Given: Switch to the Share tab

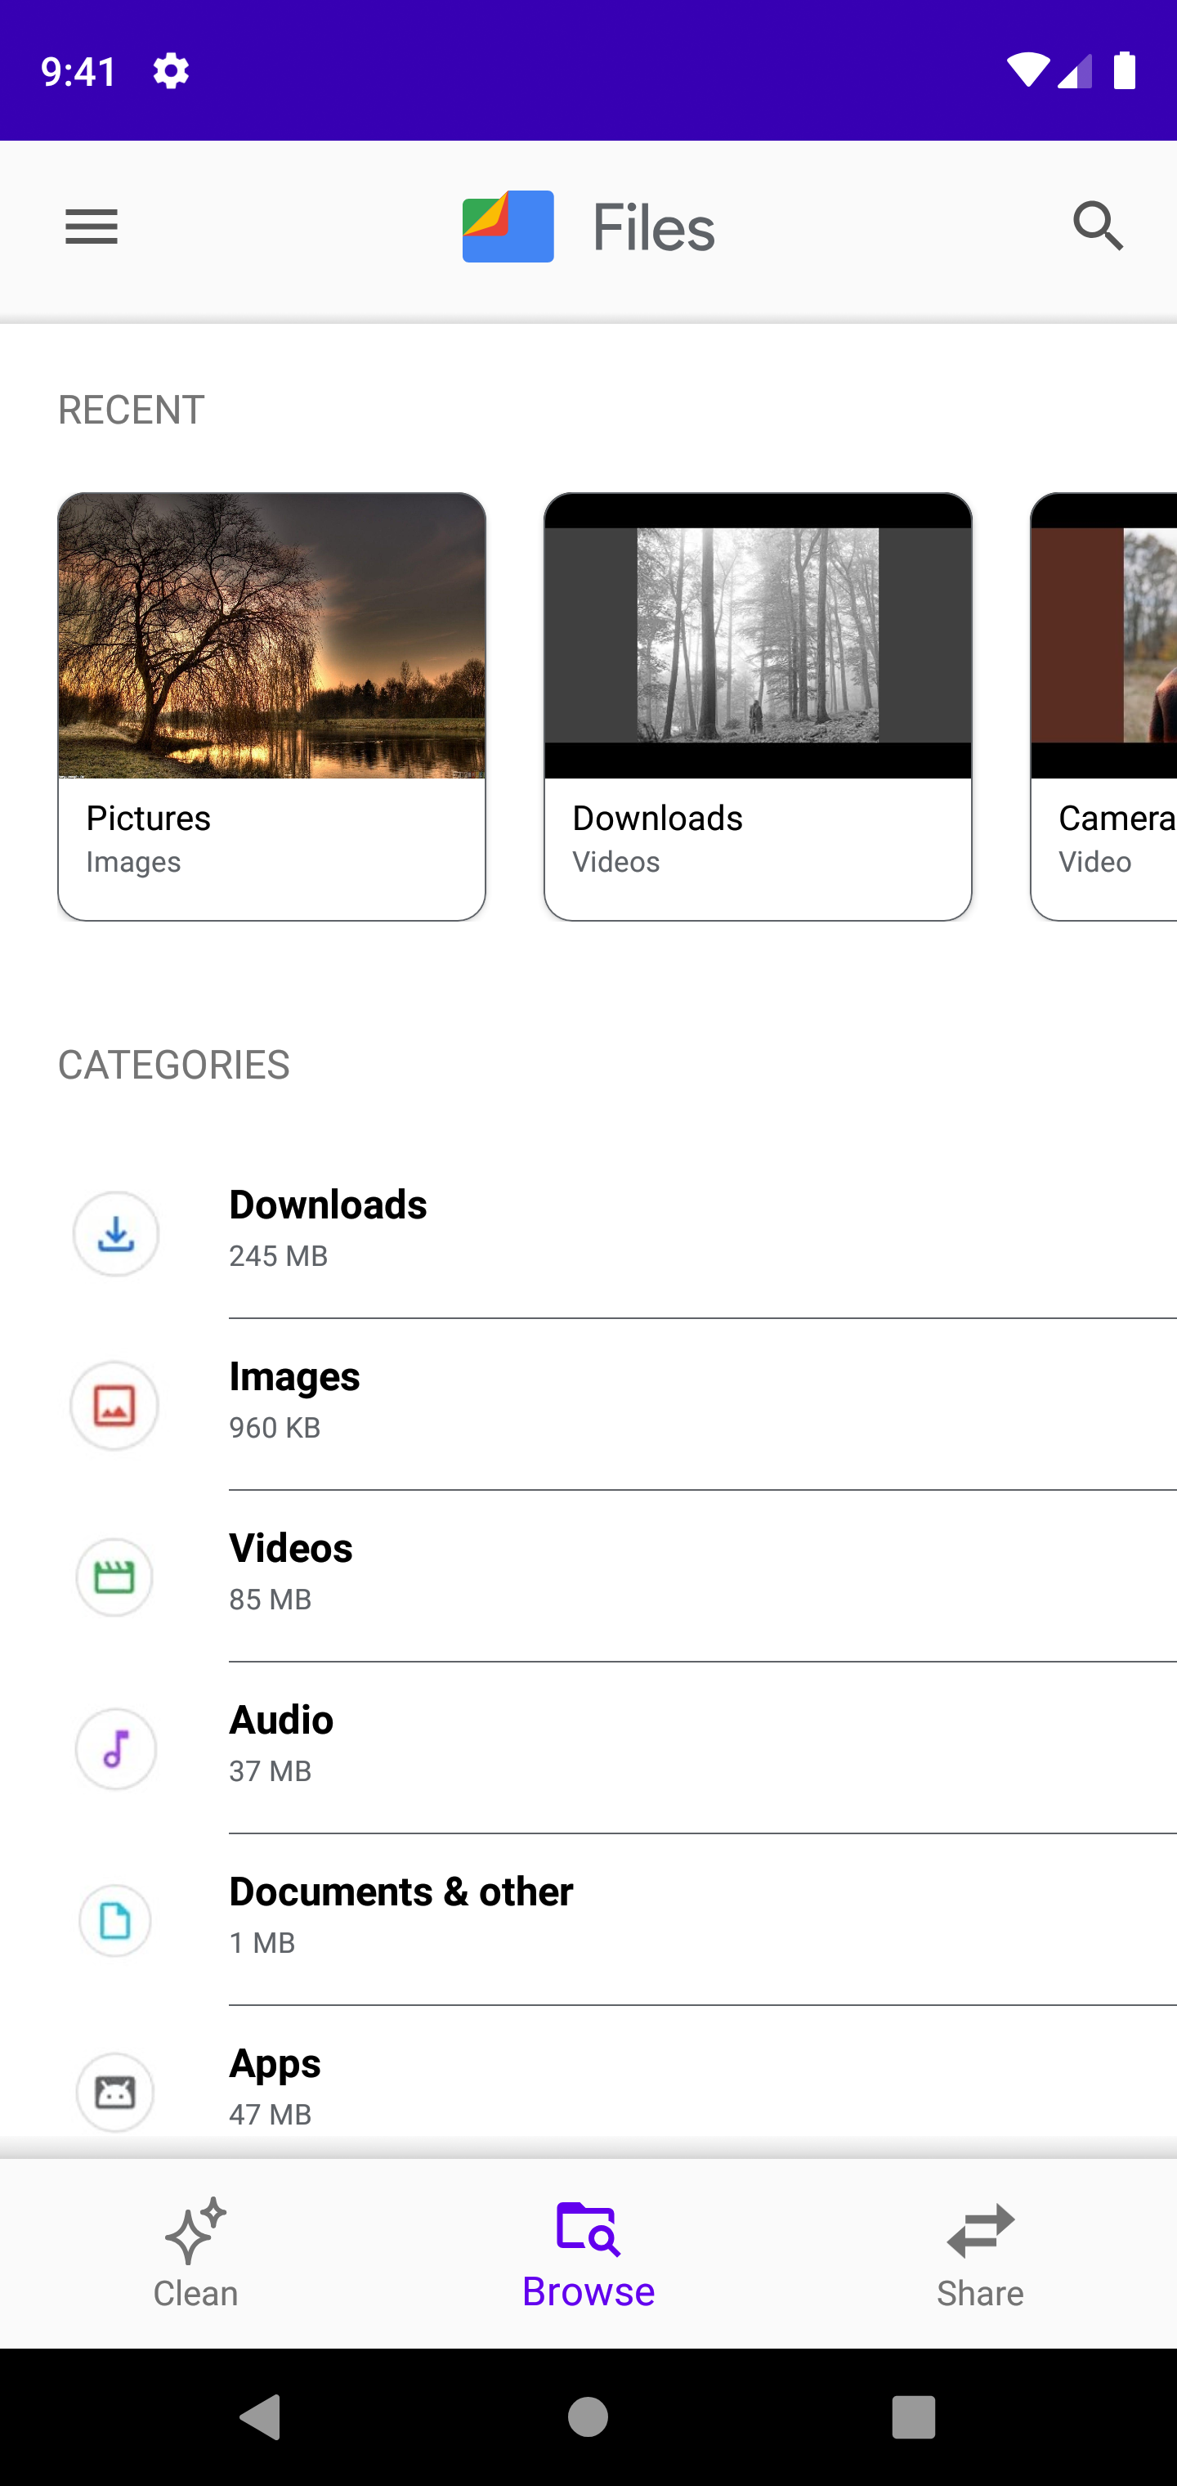Looking at the screenshot, I should pos(980,2254).
